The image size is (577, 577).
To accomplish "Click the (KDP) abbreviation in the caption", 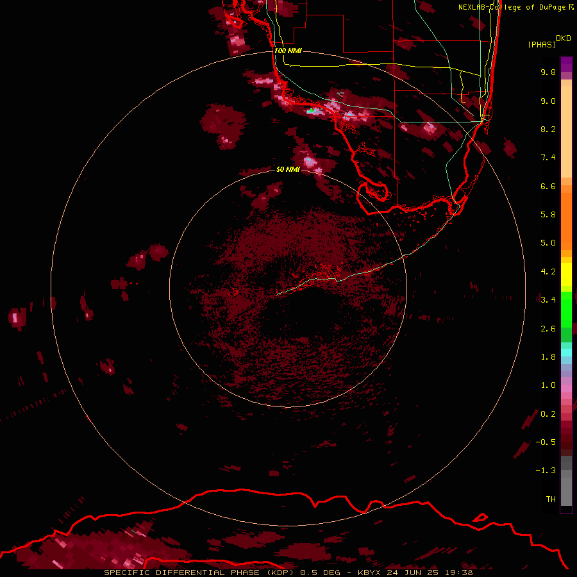I will 280,573.
